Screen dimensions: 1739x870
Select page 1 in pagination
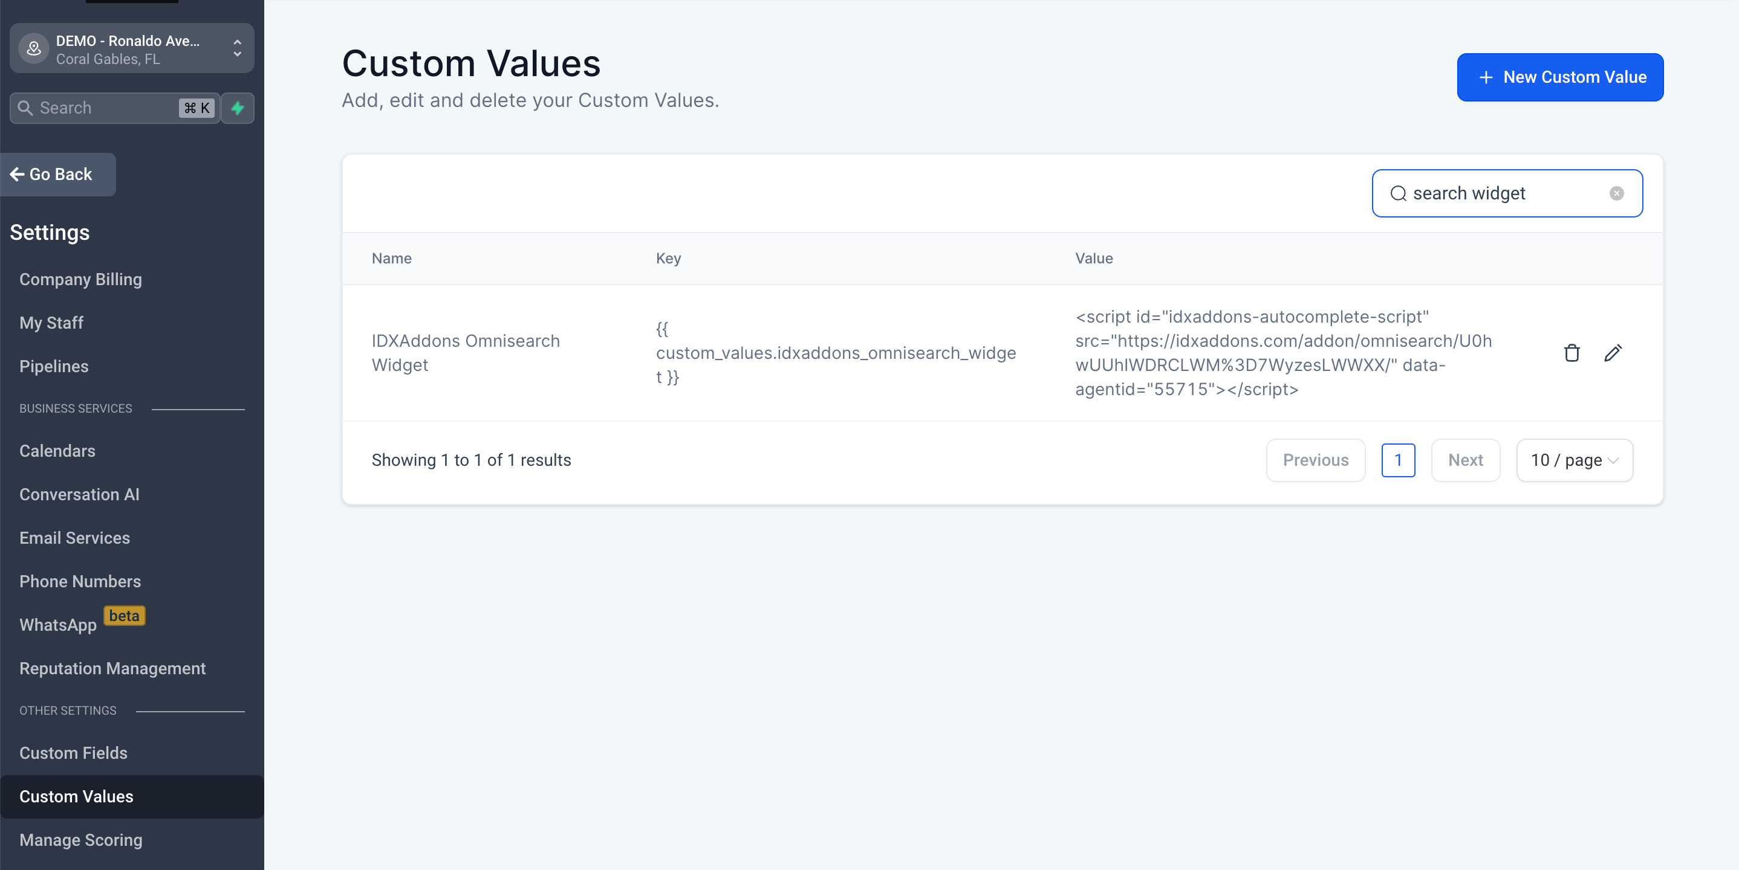tap(1398, 460)
